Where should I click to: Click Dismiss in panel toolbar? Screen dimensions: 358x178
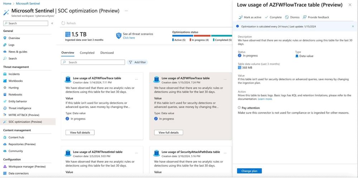[x=292, y=17]
